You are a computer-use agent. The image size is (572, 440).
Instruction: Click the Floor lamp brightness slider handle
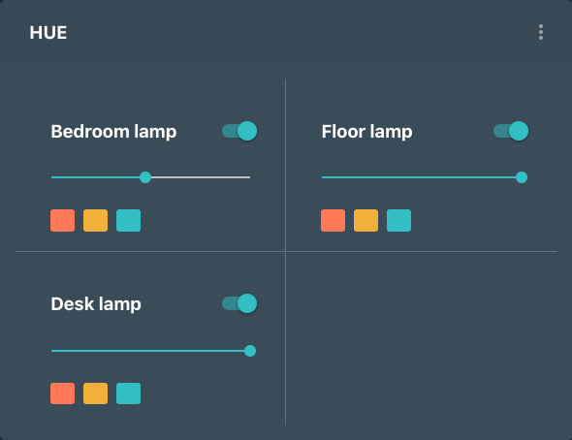522,177
